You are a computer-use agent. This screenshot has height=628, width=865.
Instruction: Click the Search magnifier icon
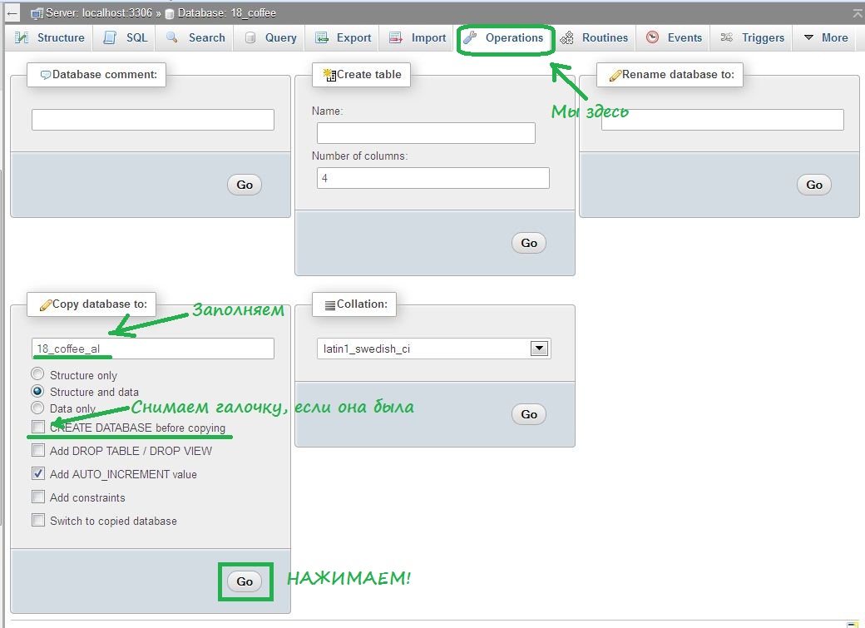click(172, 37)
